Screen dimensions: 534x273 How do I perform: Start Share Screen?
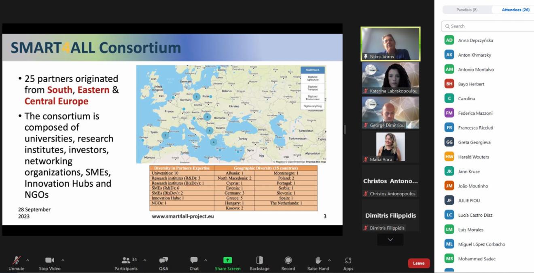point(228,263)
